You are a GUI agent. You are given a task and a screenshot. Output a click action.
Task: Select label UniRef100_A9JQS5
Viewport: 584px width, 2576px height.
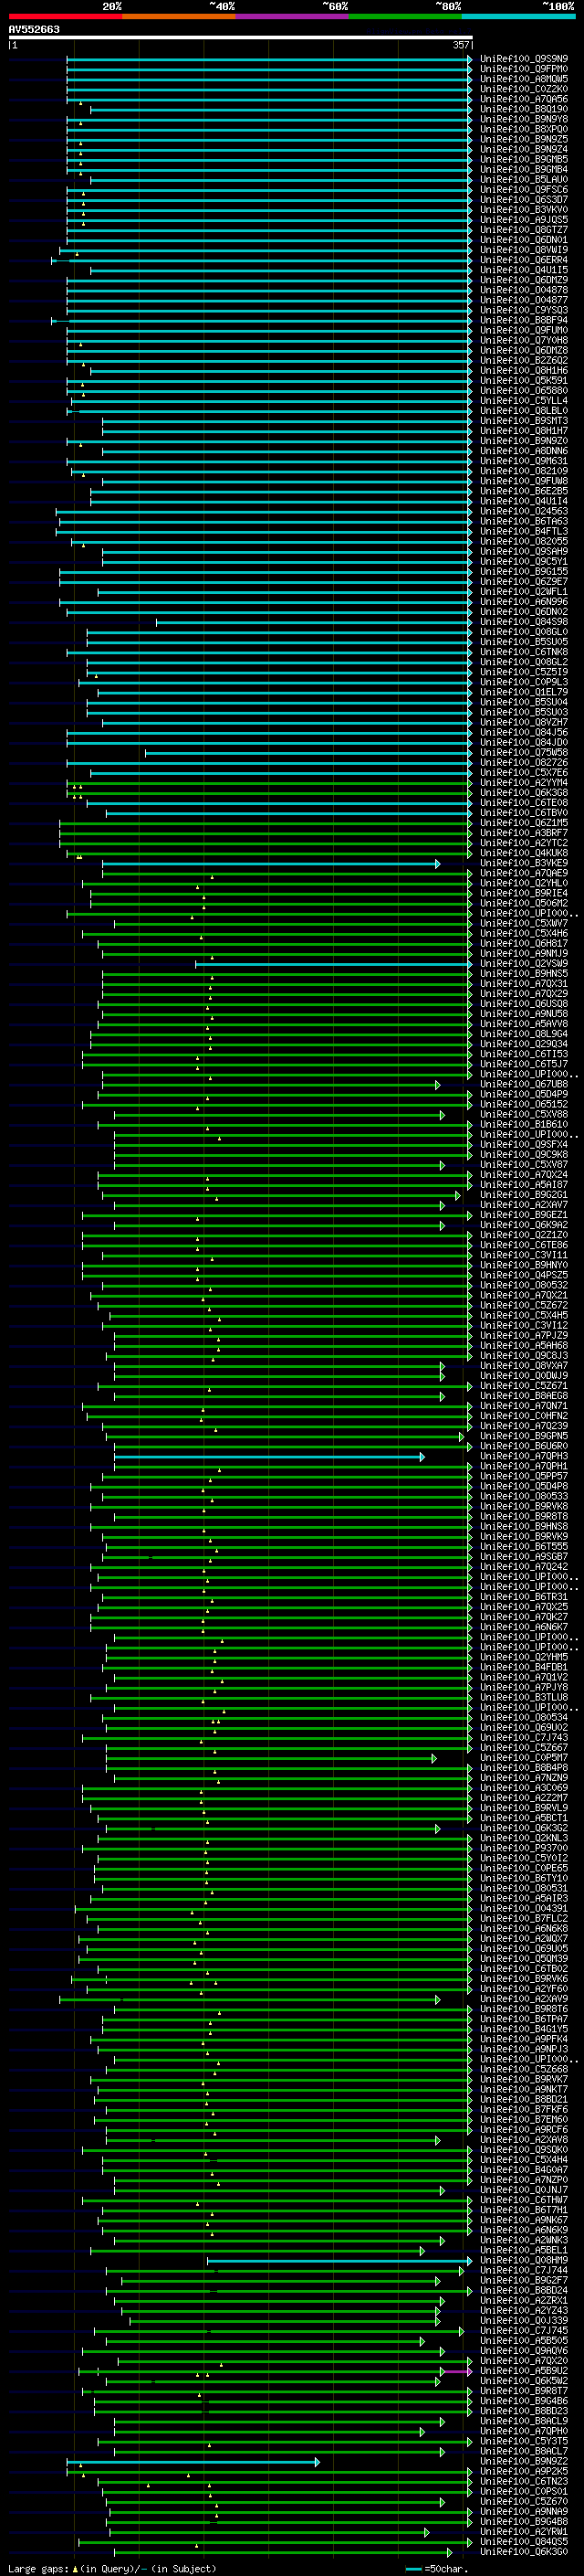(524, 220)
